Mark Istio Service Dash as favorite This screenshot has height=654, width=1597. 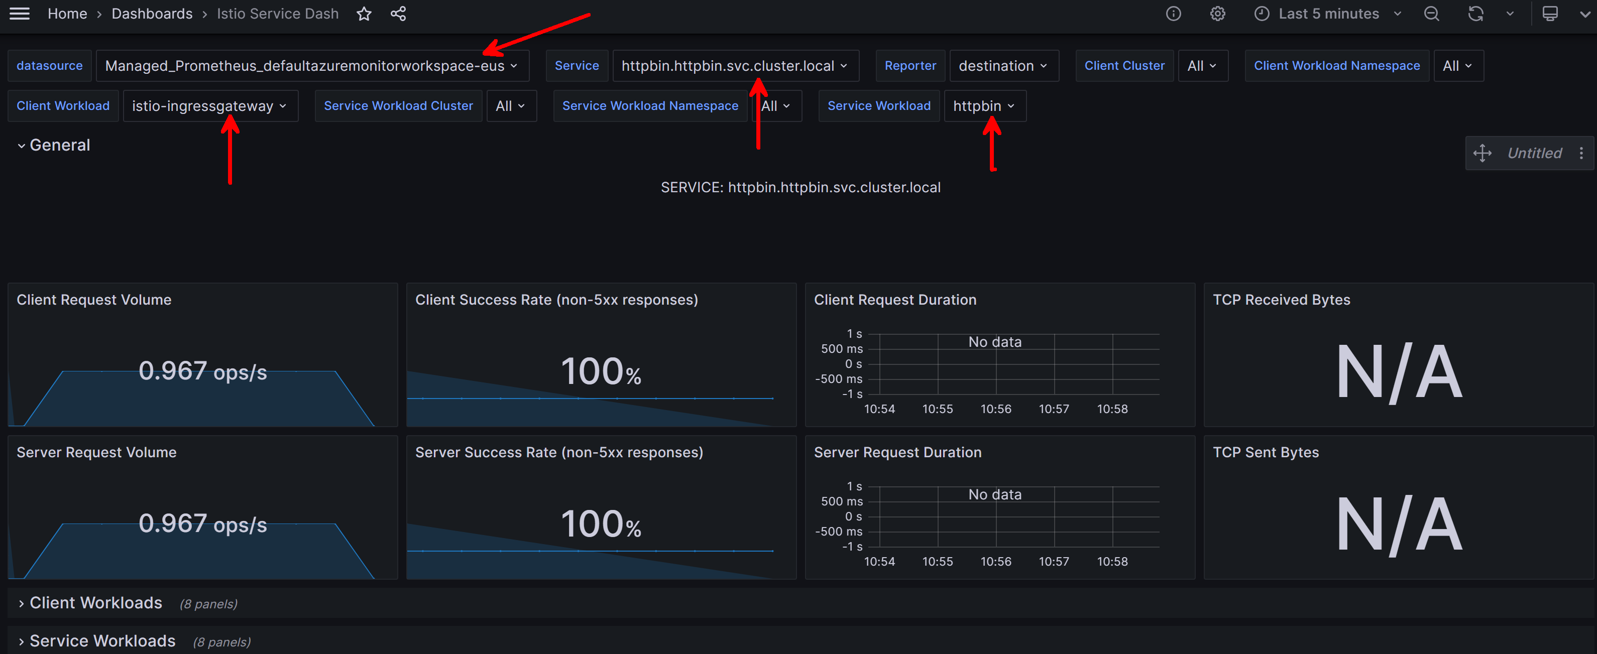[364, 14]
